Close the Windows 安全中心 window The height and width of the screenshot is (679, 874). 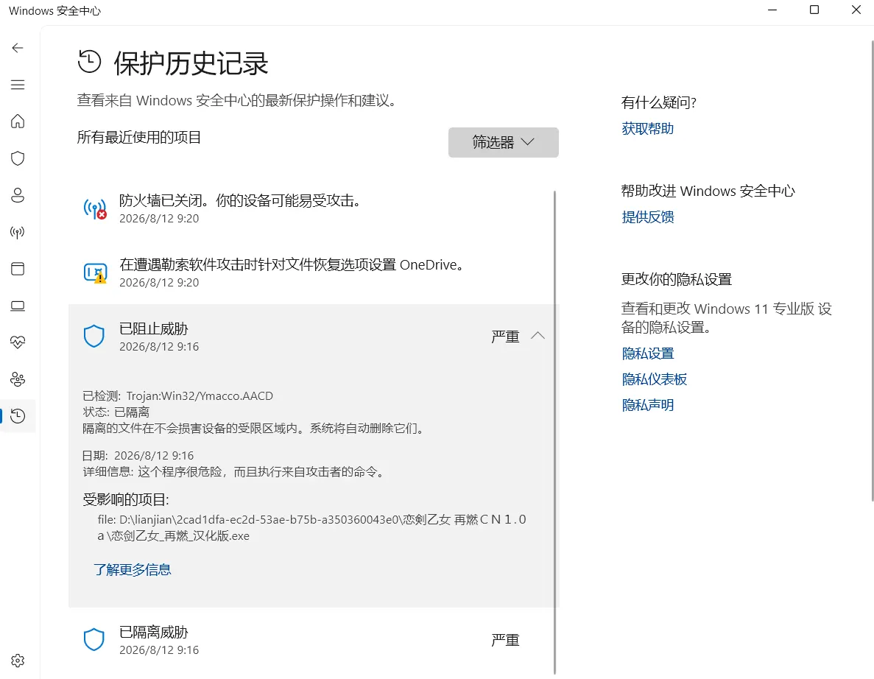pyautogui.click(x=856, y=10)
